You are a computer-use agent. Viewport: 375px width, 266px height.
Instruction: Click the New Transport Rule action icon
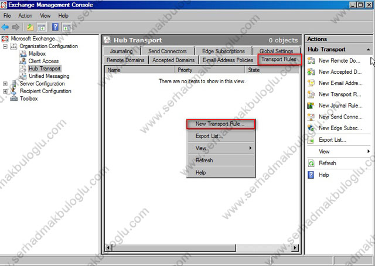click(311, 94)
